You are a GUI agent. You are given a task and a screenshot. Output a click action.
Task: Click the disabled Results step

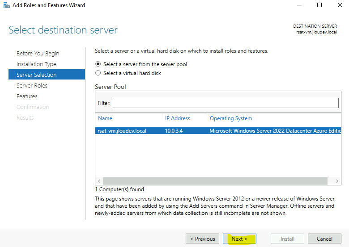(x=25, y=117)
